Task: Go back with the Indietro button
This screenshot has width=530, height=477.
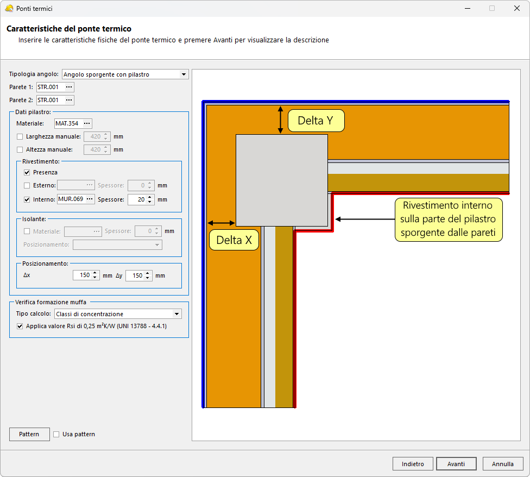Action: pos(413,464)
